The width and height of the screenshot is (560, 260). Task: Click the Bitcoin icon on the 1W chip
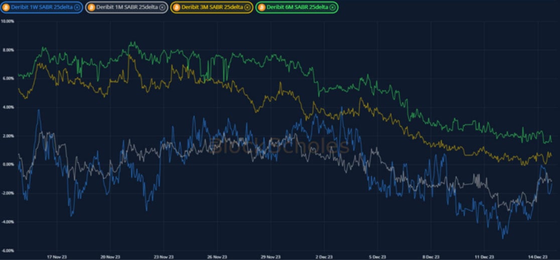(6, 8)
